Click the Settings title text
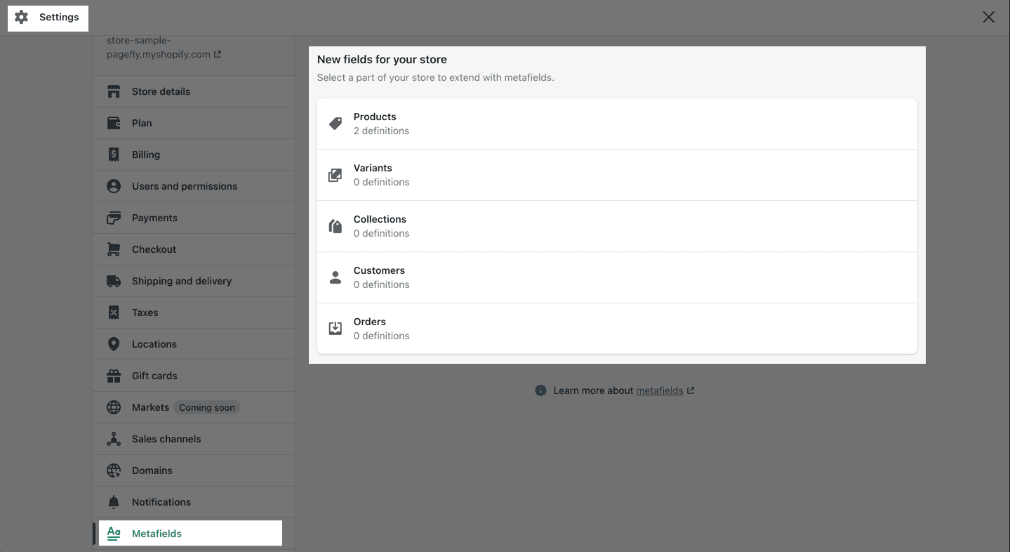The width and height of the screenshot is (1010, 552). [59, 17]
